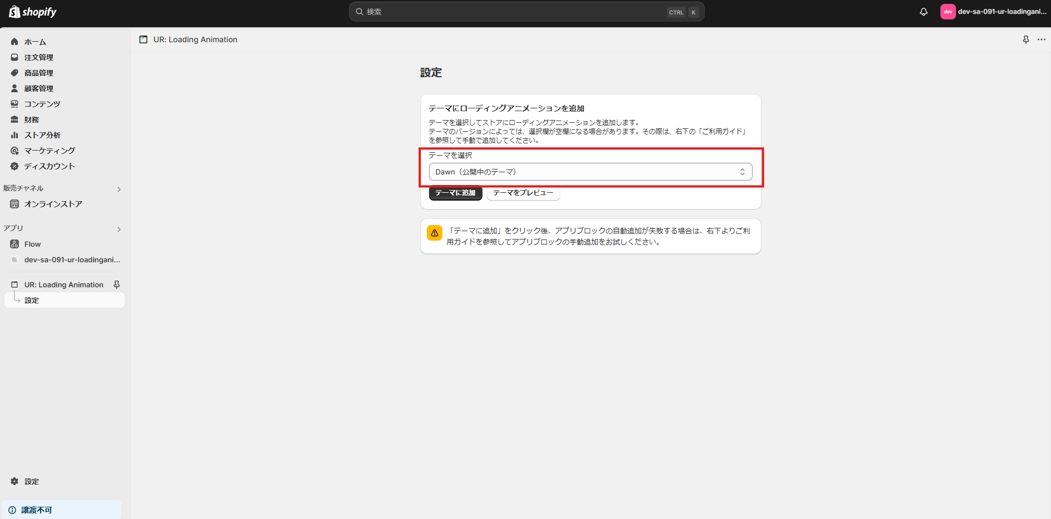Select the 設定 sub-item under UR: Loading Animation
The height and width of the screenshot is (519, 1051).
coord(64,300)
